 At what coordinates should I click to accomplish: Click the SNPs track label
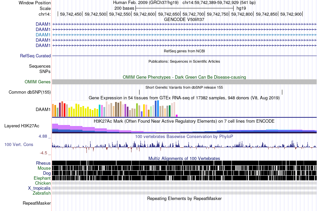pos(45,71)
